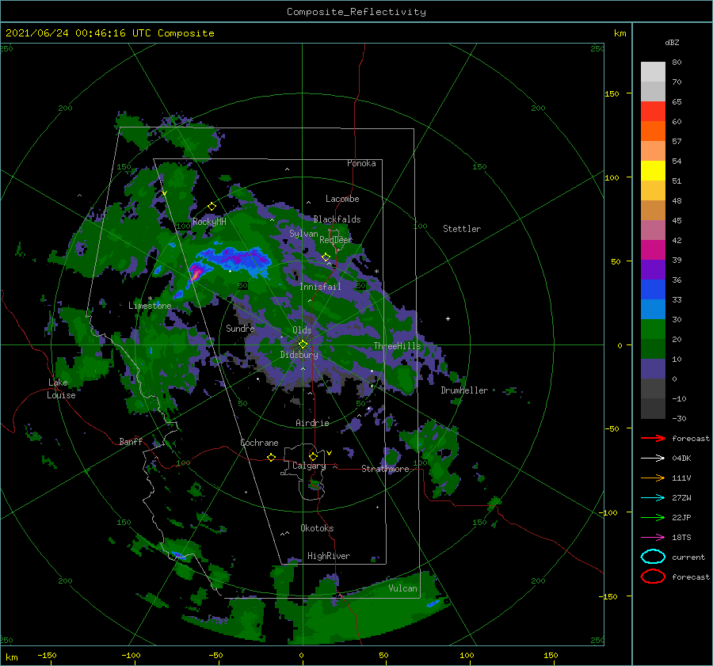Click the small blue echo near Vulcan
Screen dimensions: 713x666
[x=433, y=603]
